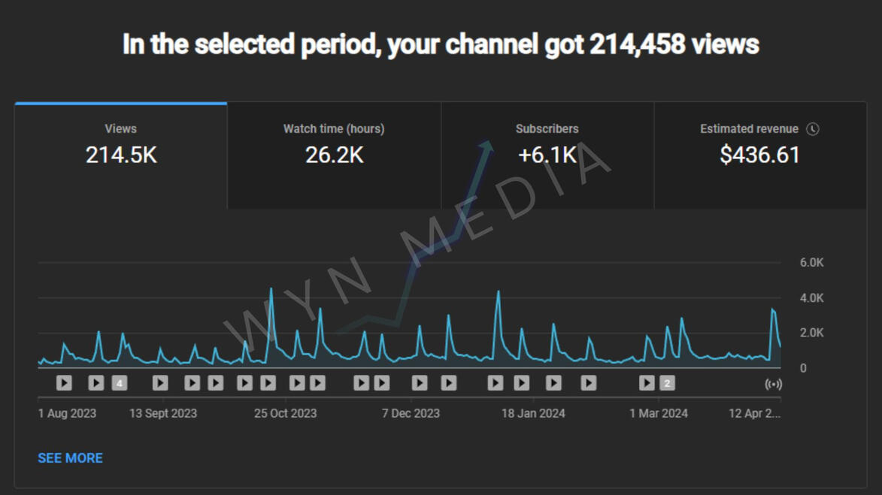Click the 18 Jan 2024 date label
Viewport: 882px width, 495px height.
533,414
